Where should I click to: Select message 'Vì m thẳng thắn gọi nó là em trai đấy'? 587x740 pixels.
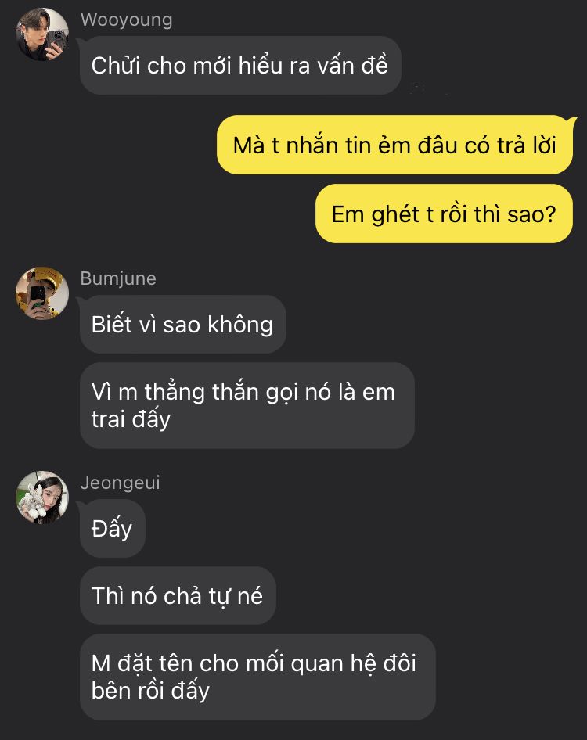pos(247,405)
